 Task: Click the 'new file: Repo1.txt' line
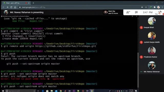(x=27, y=21)
